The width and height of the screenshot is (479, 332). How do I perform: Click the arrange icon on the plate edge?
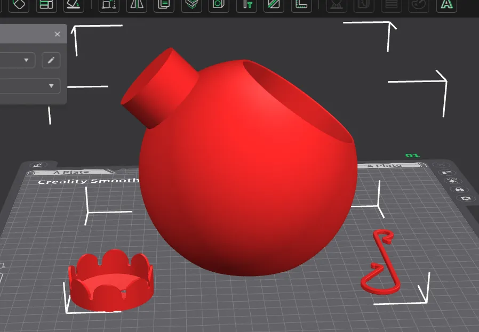point(446,173)
